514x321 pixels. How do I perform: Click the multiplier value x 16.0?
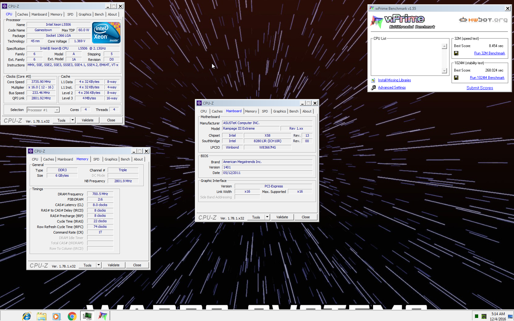[x=41, y=87]
